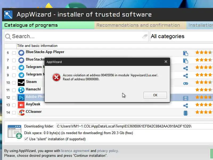The height and width of the screenshot is (160, 213).
Task: Click category icon in BlueStacks App Player row
Action: [x=186, y=53]
